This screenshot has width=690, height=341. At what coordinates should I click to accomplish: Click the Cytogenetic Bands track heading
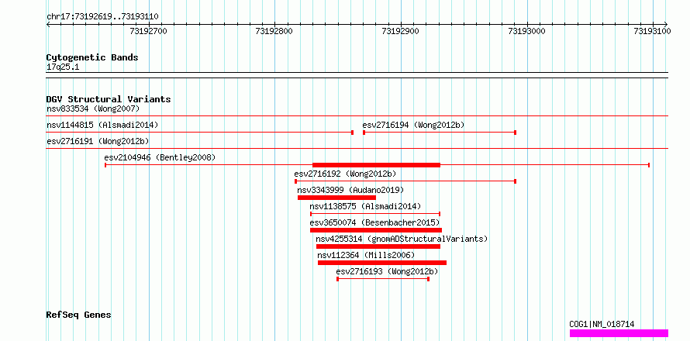pyautogui.click(x=92, y=57)
